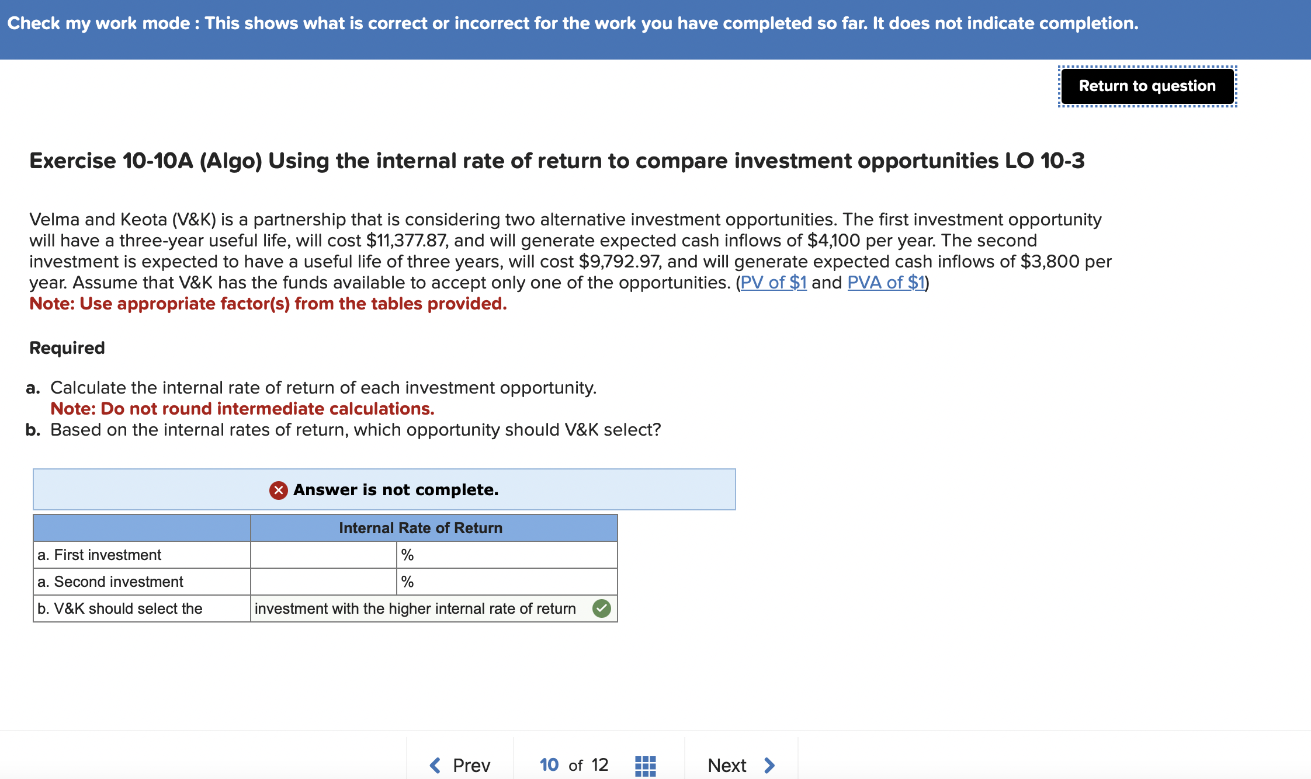This screenshot has width=1311, height=779.
Task: Click the right chevron on the Next control
Action: [769, 764]
